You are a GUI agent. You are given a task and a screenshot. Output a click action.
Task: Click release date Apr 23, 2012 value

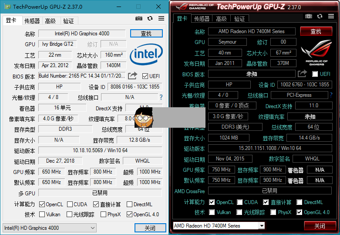[55, 65]
